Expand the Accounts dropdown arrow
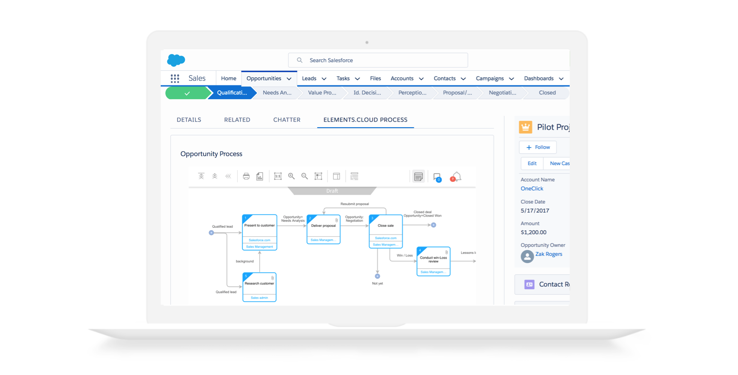Image resolution: width=738 pixels, height=375 pixels. pos(421,79)
